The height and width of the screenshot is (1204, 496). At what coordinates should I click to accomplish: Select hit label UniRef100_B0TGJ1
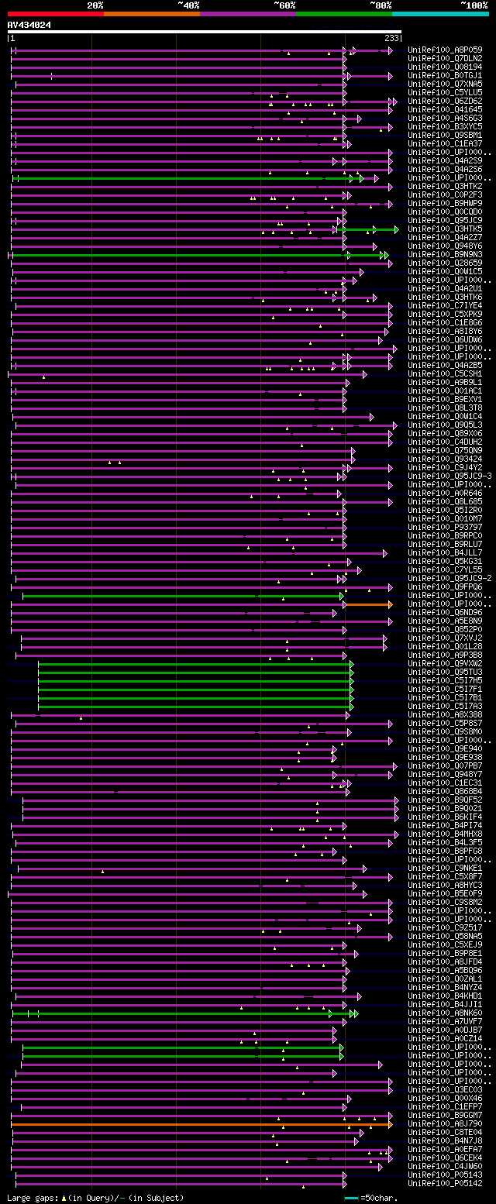445,75
